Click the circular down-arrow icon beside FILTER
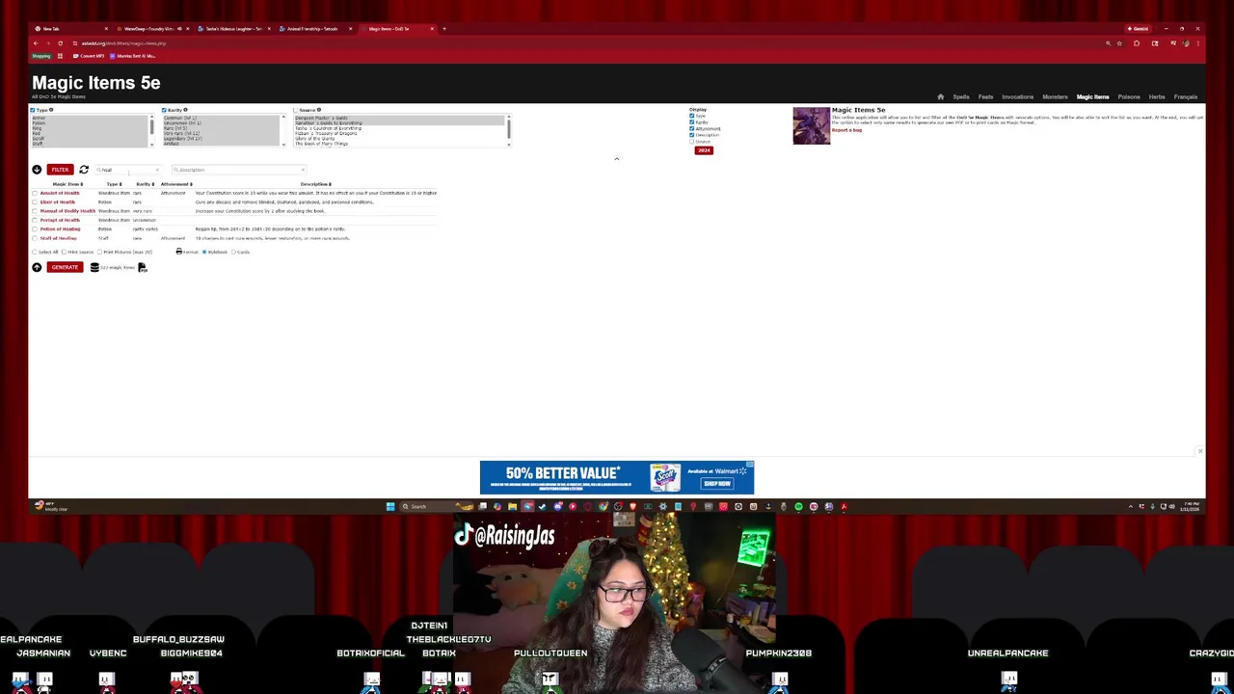The height and width of the screenshot is (694, 1234). [37, 170]
